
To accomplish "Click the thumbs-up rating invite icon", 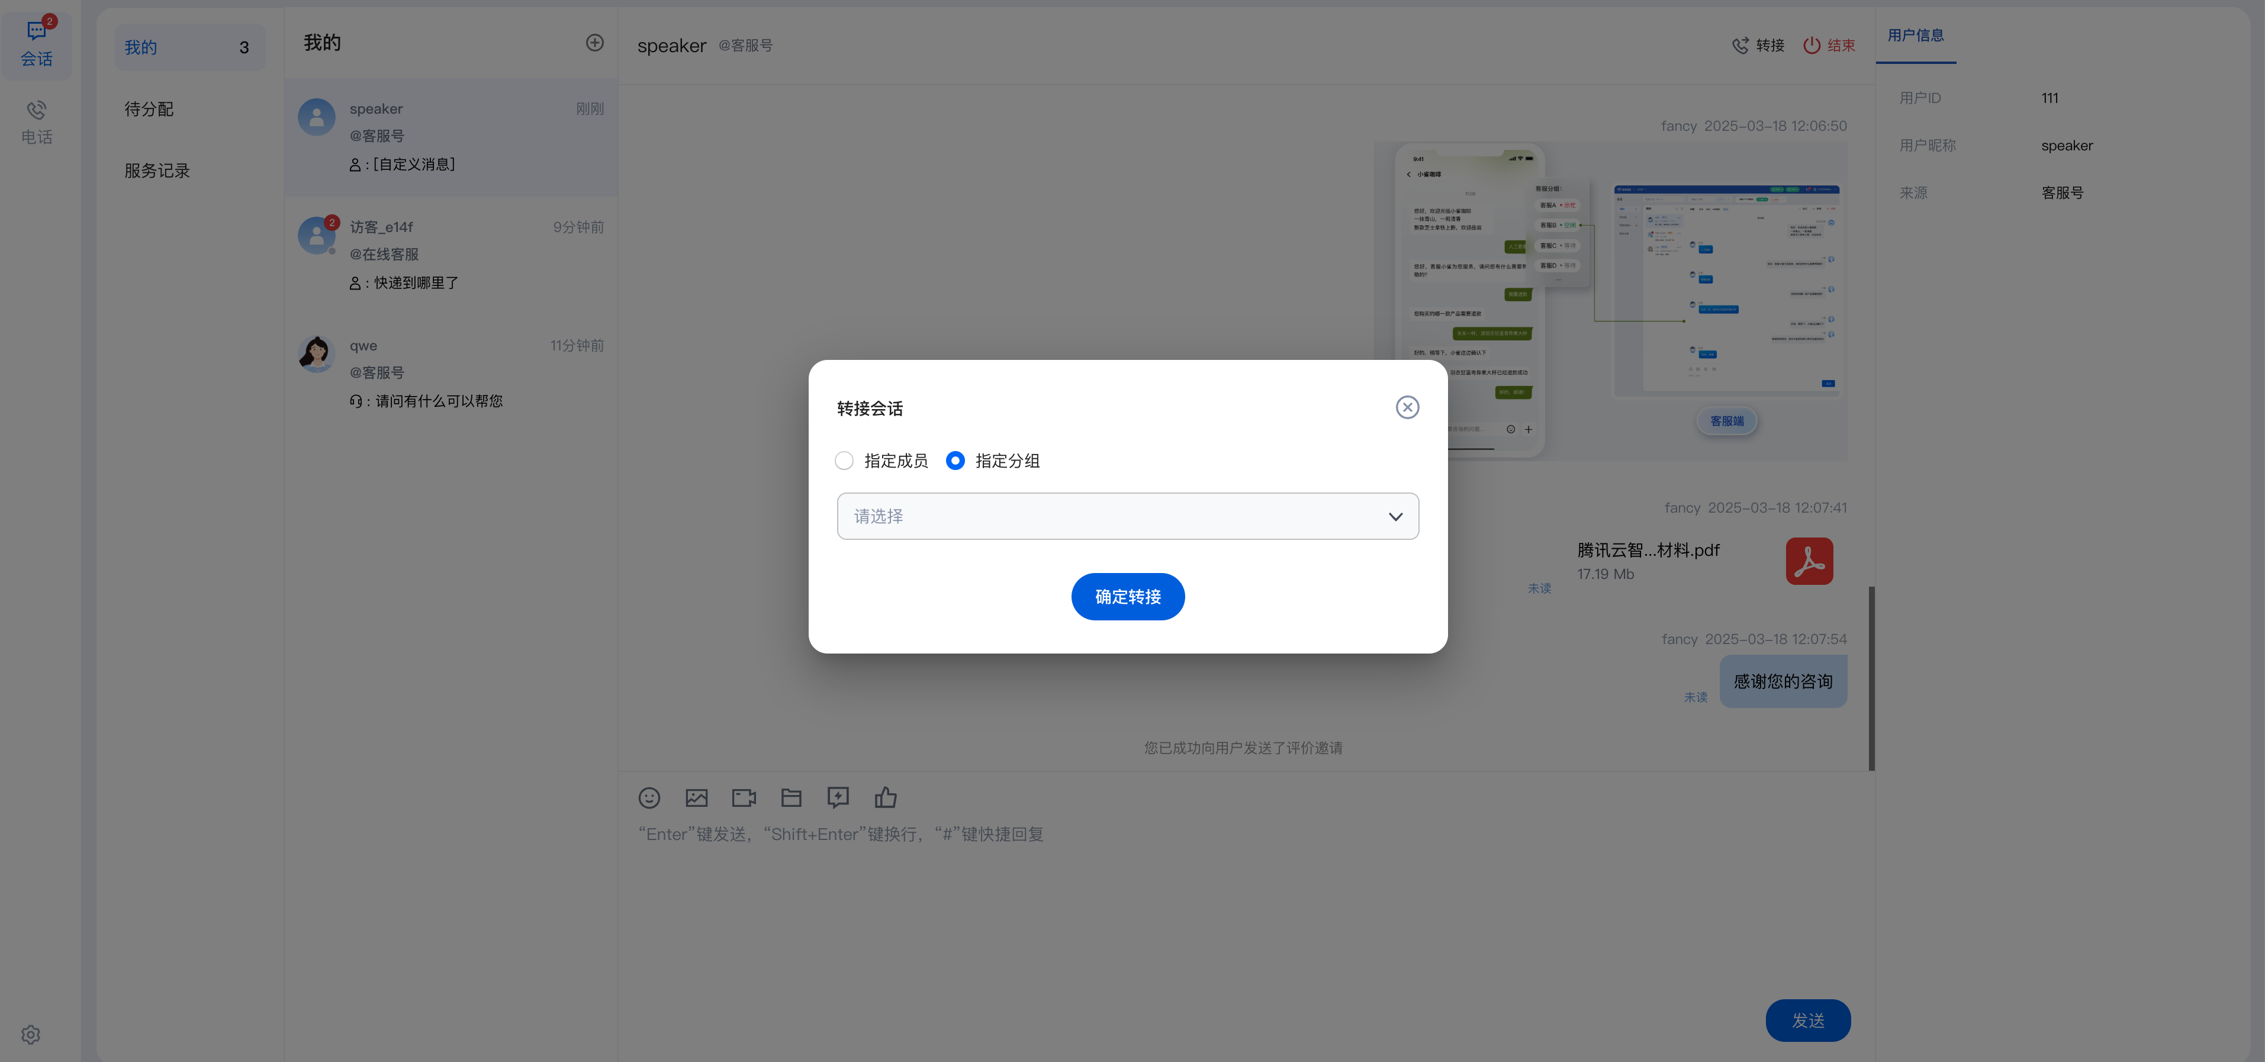I will (x=886, y=797).
